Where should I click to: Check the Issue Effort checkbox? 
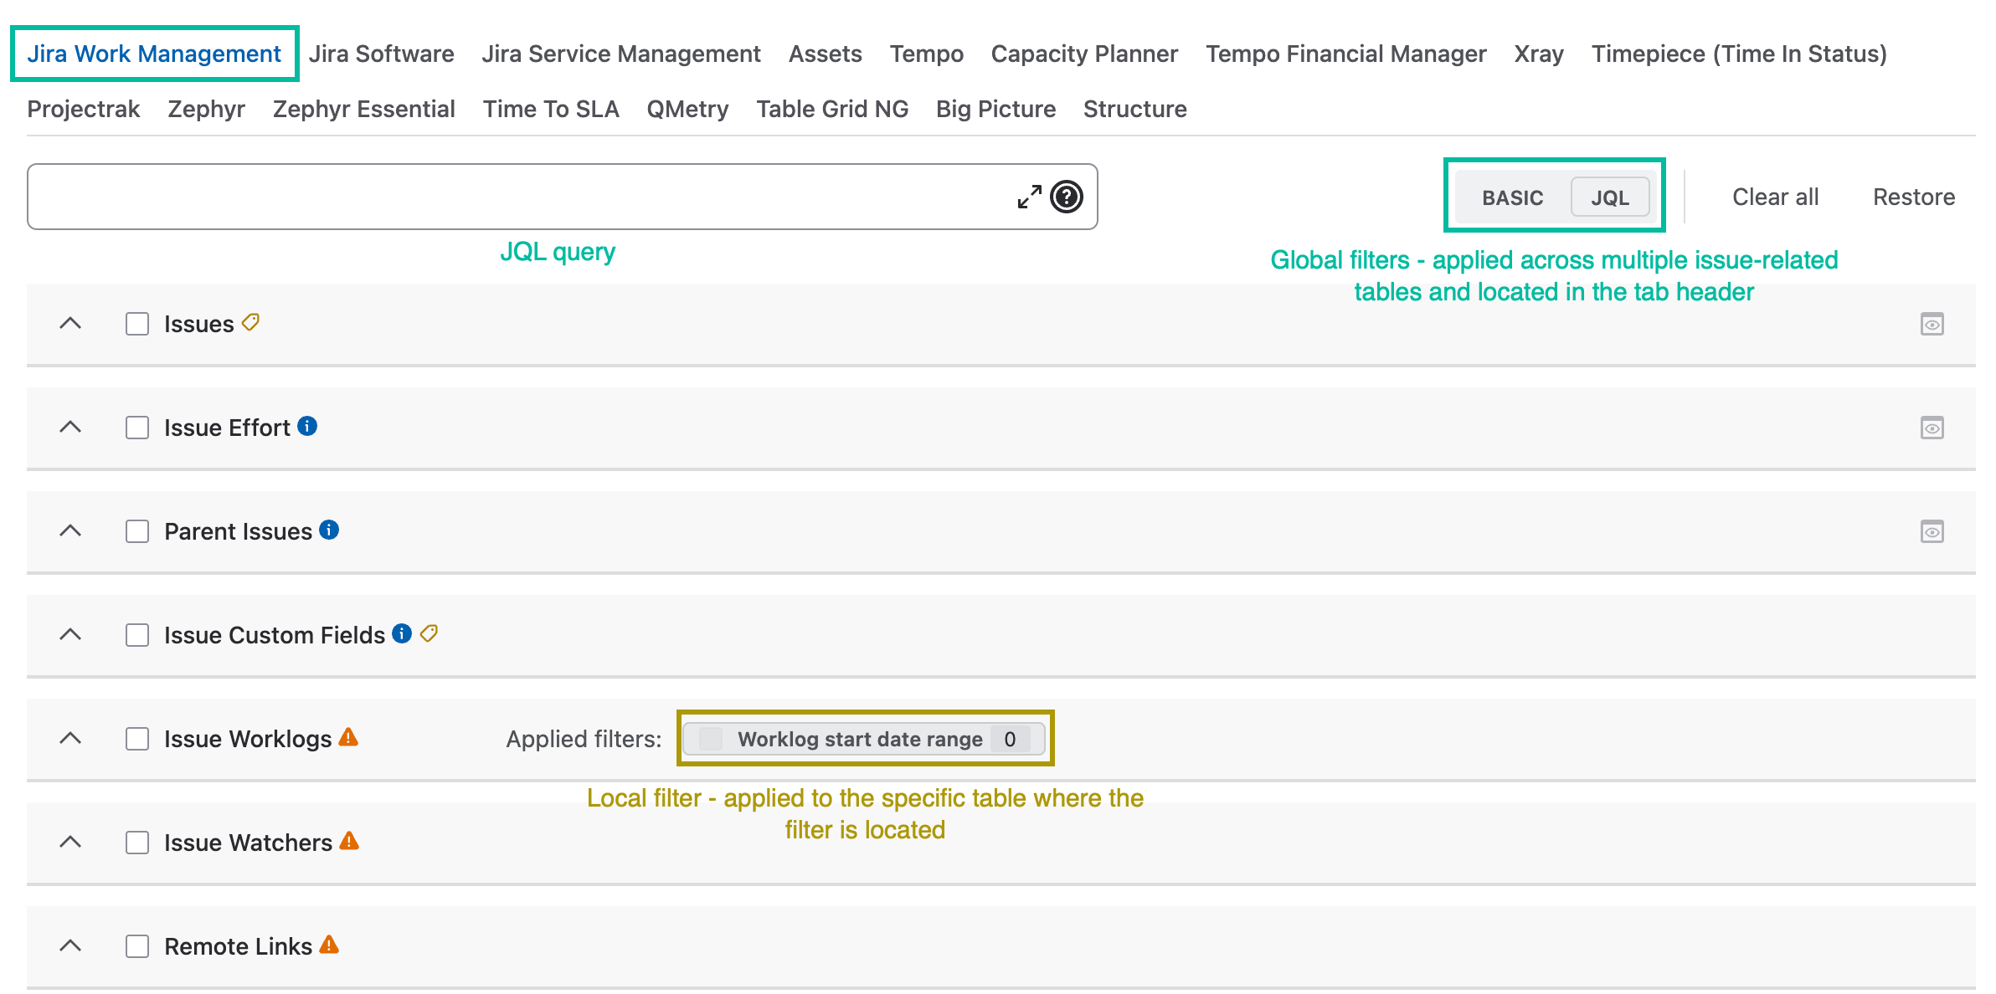coord(137,428)
